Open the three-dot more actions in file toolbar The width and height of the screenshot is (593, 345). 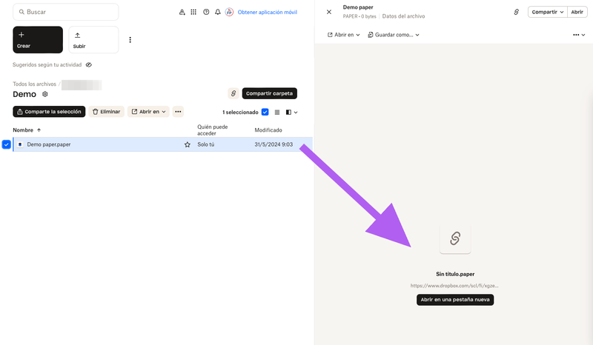[178, 112]
